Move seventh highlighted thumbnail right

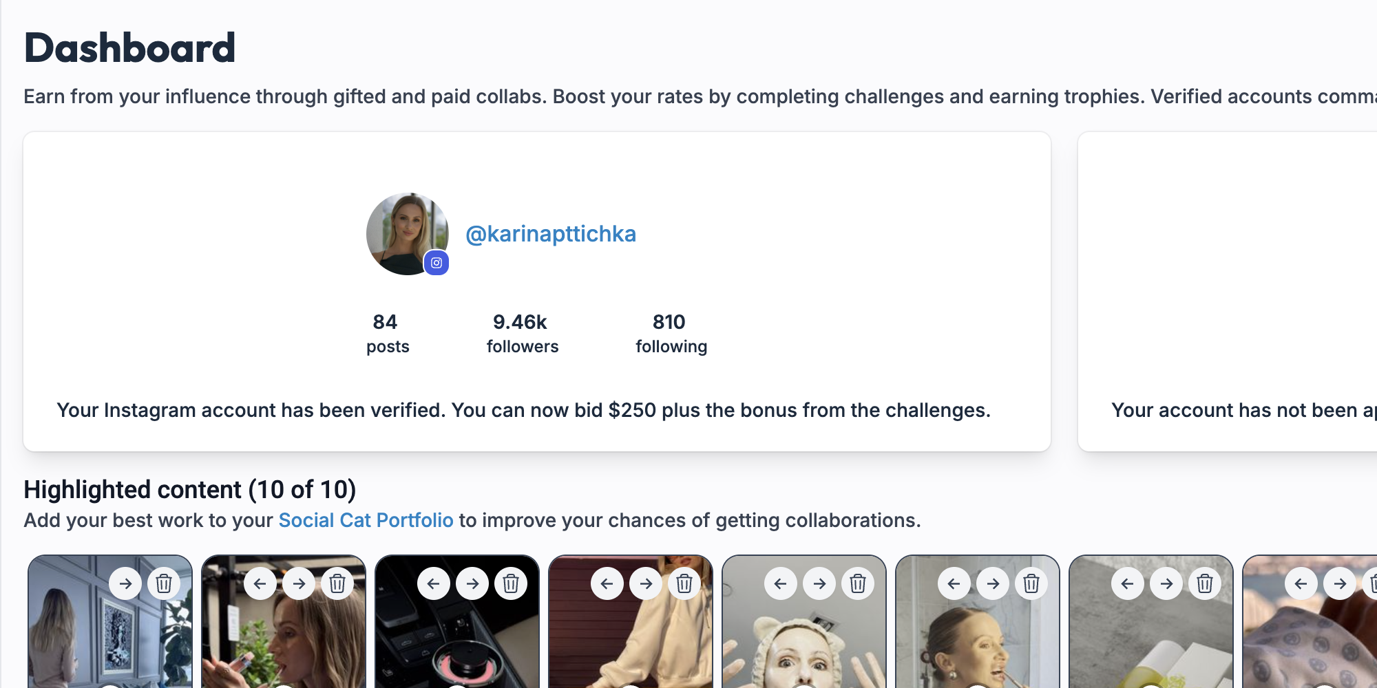pyautogui.click(x=1166, y=583)
